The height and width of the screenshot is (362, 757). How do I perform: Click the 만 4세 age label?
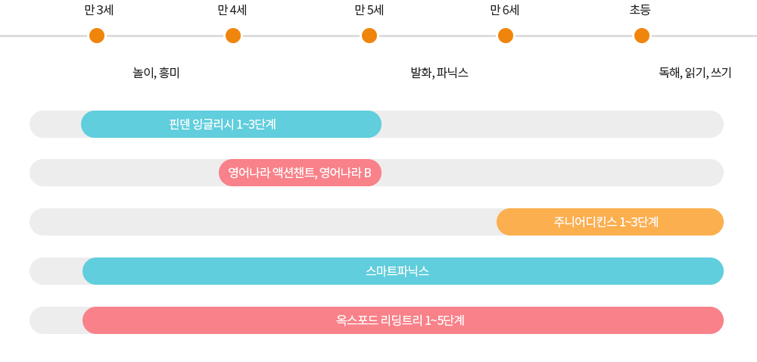pyautogui.click(x=232, y=10)
